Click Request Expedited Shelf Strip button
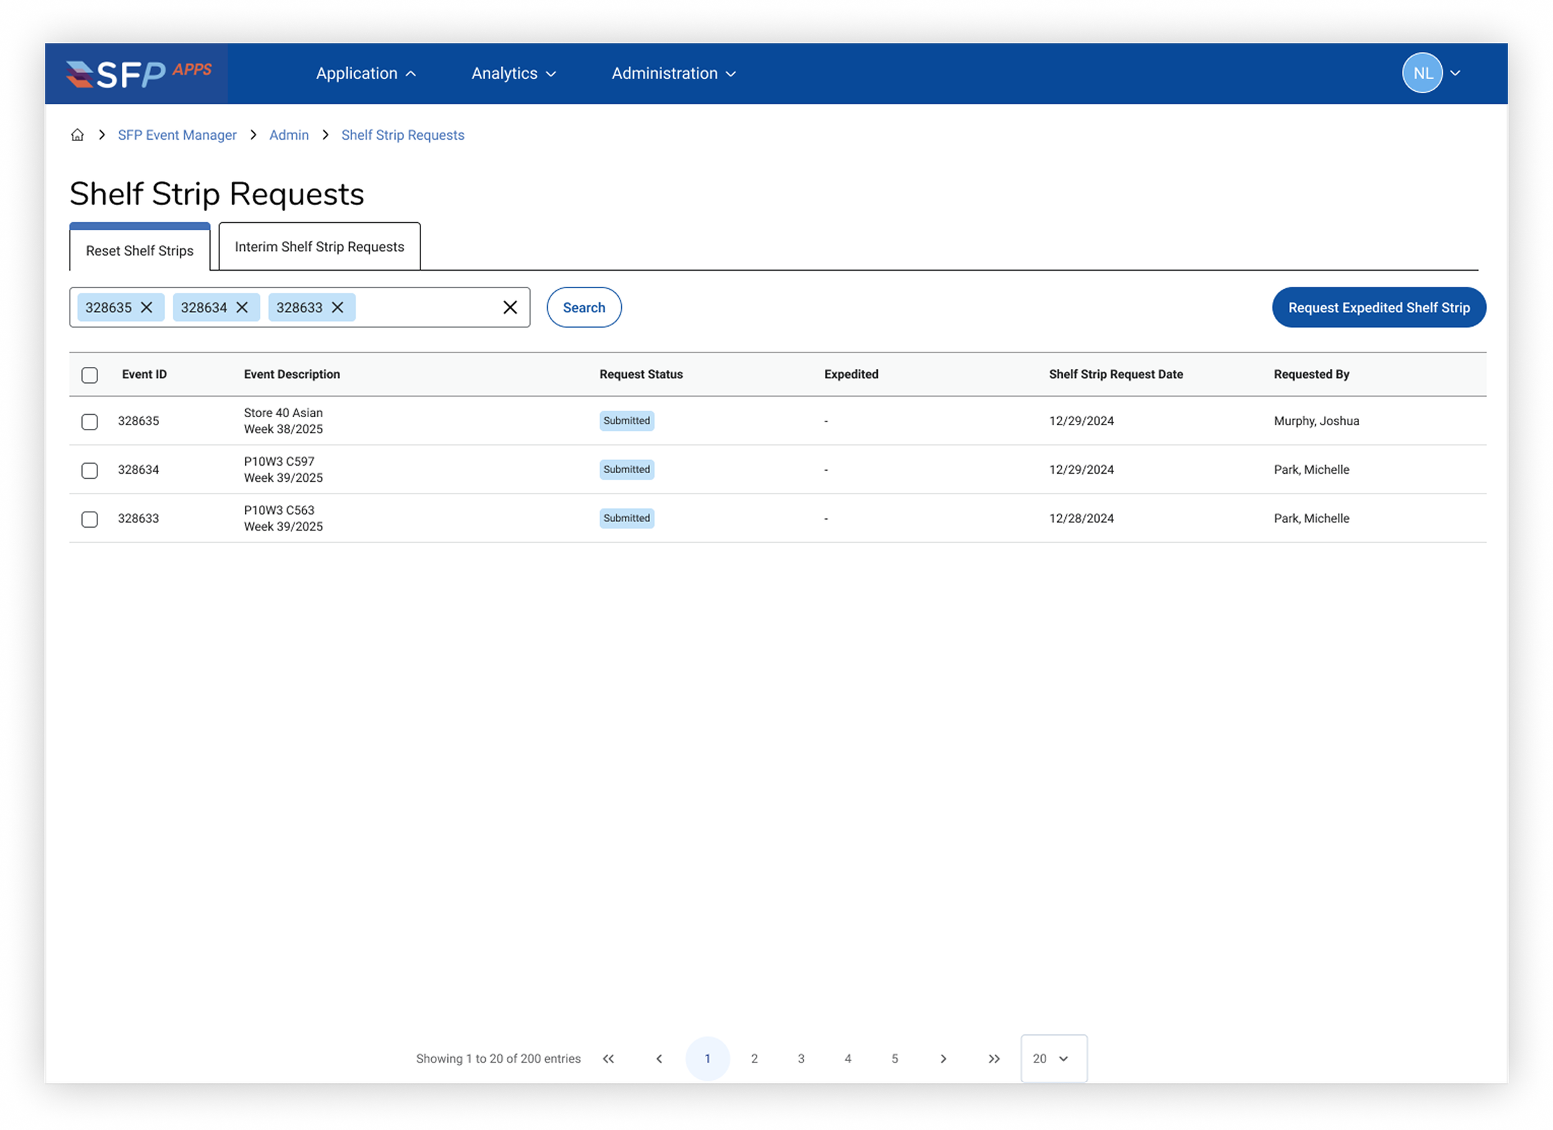 pos(1378,307)
